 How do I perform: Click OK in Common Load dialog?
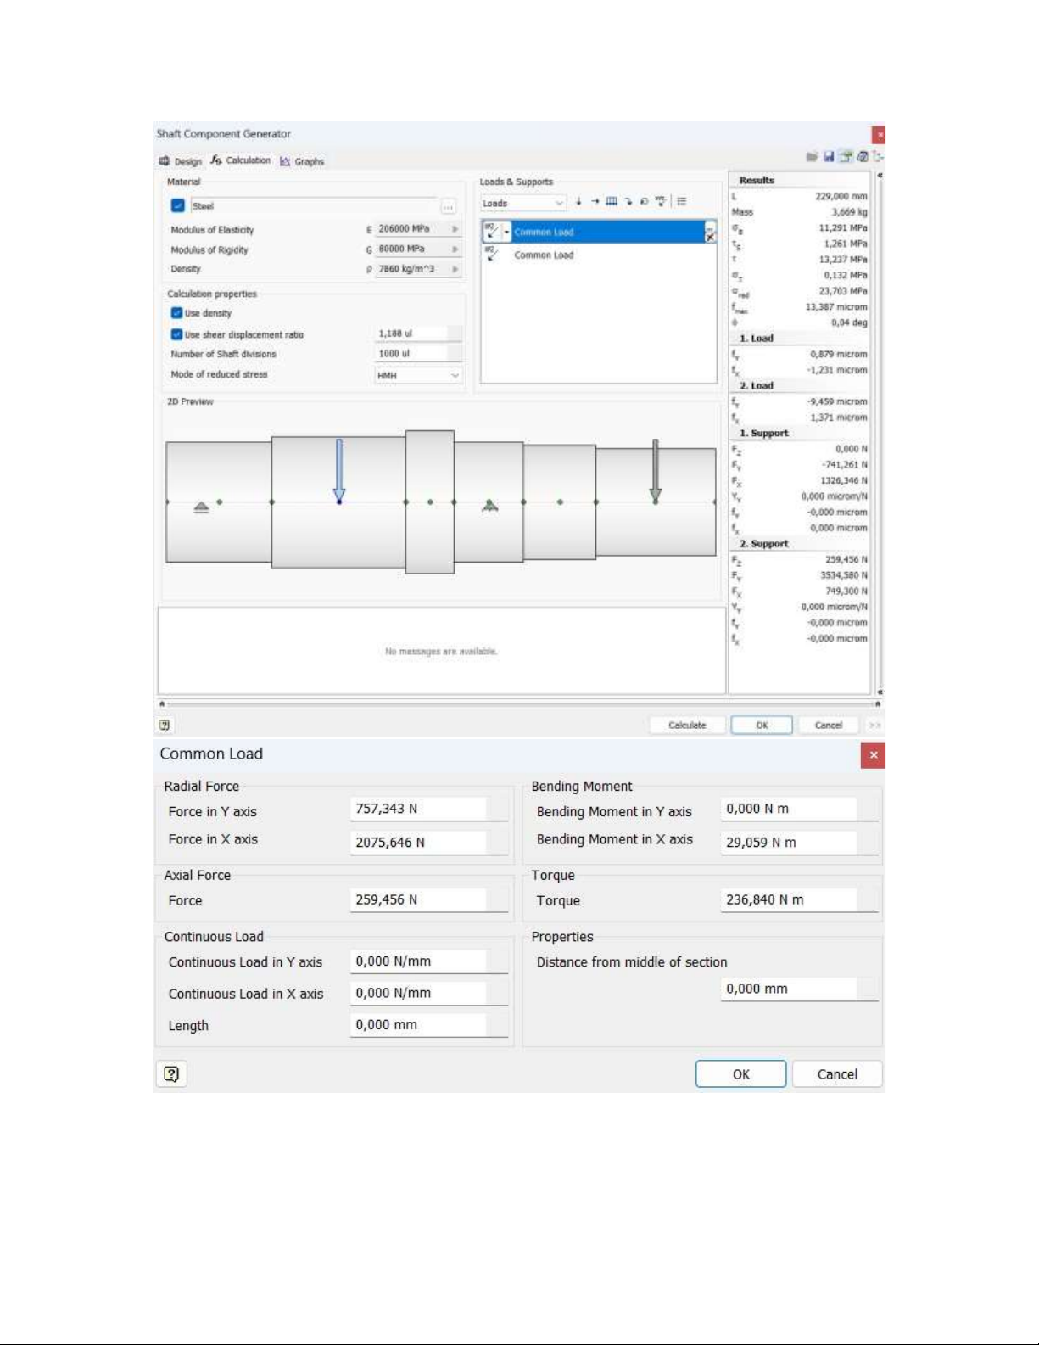coord(740,1073)
